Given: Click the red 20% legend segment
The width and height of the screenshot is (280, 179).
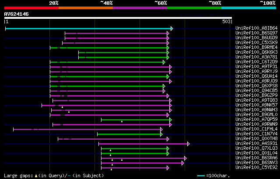Looking at the screenshot, I should [31, 8].
